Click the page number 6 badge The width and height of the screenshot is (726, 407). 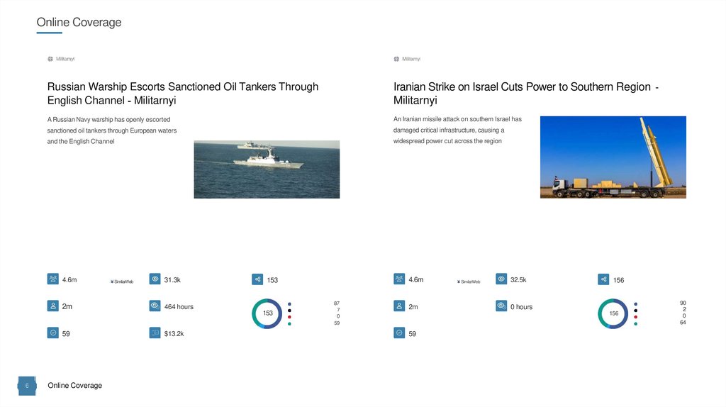pyautogui.click(x=27, y=386)
